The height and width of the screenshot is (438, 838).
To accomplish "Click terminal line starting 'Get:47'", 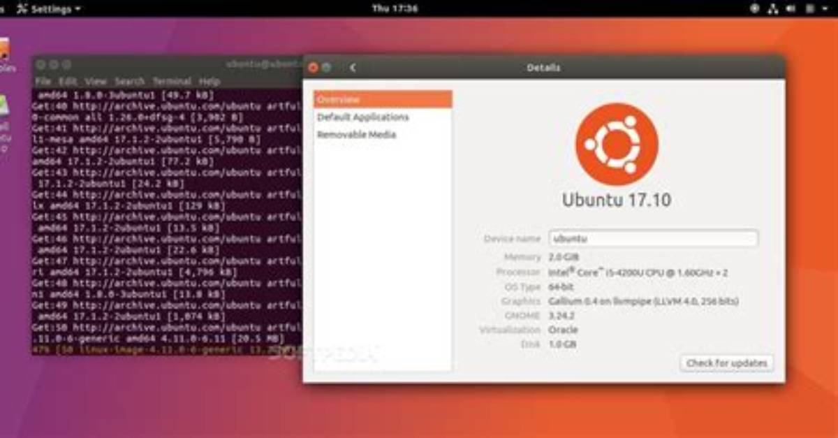I will [167, 261].
